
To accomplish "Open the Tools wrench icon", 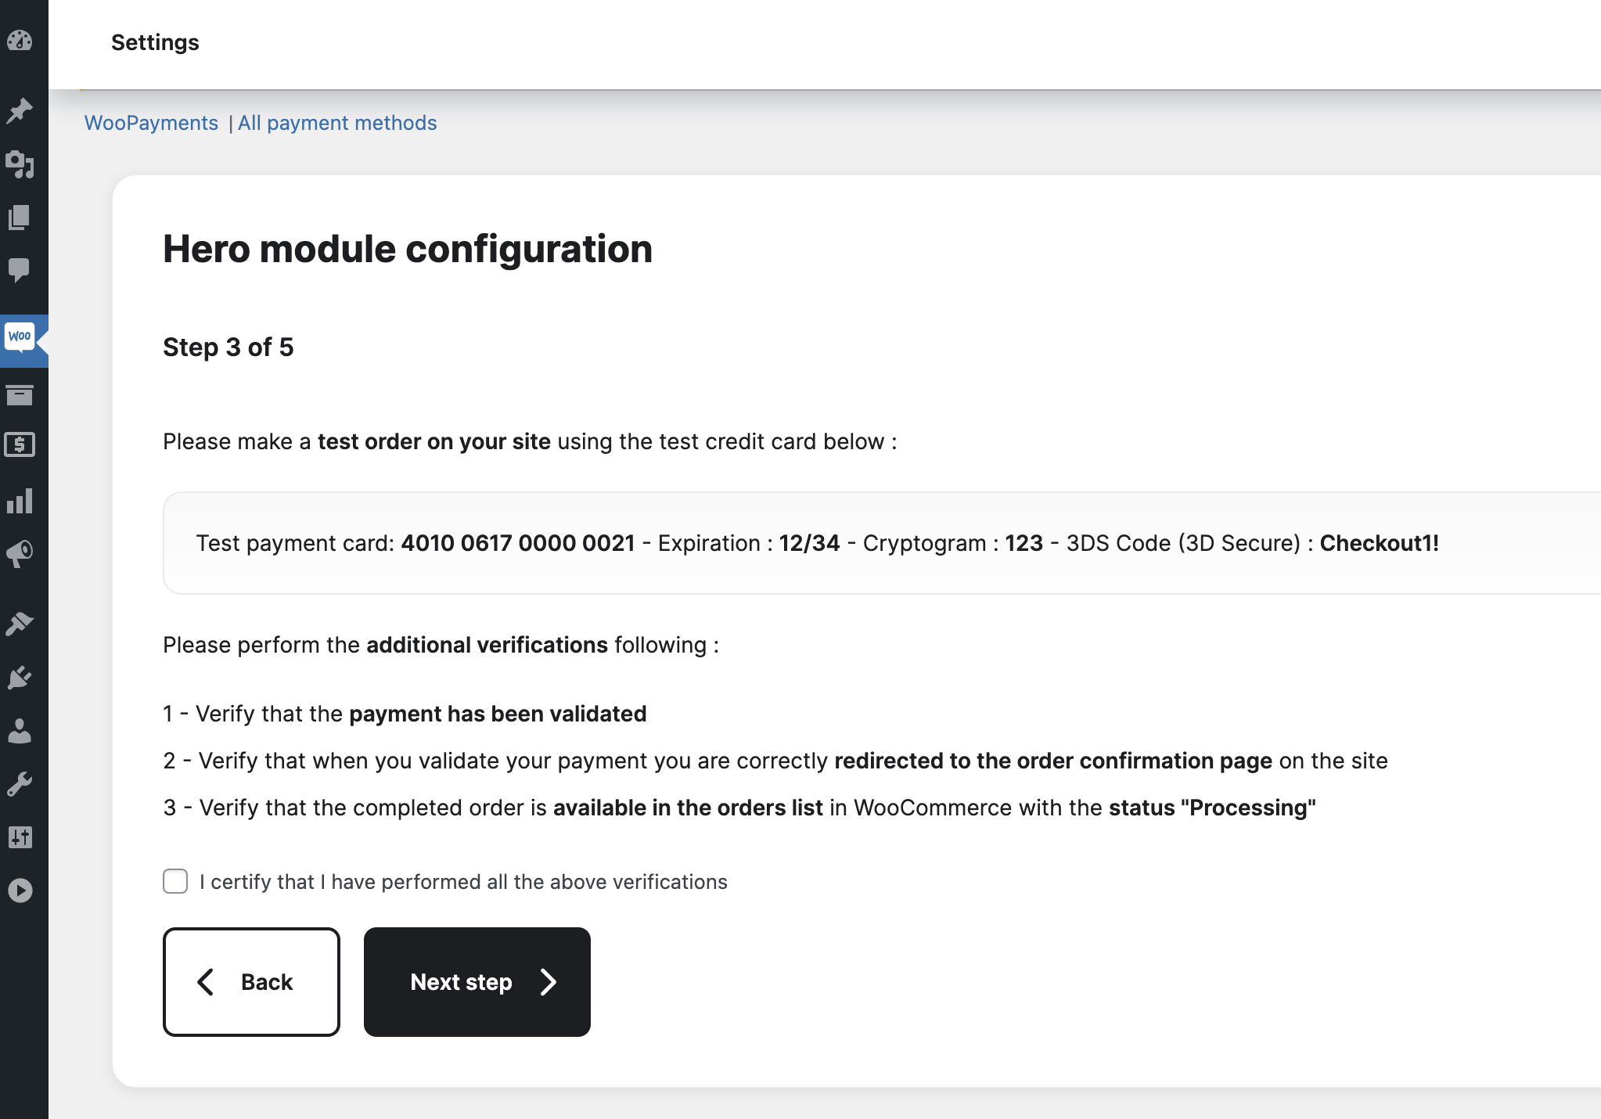I will click(x=20, y=784).
